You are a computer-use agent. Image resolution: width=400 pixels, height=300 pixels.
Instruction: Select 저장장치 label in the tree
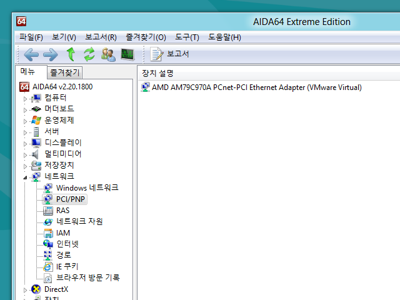click(x=59, y=165)
